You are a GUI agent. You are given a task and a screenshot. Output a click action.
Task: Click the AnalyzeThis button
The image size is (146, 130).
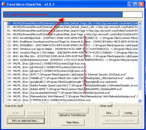tap(73, 110)
